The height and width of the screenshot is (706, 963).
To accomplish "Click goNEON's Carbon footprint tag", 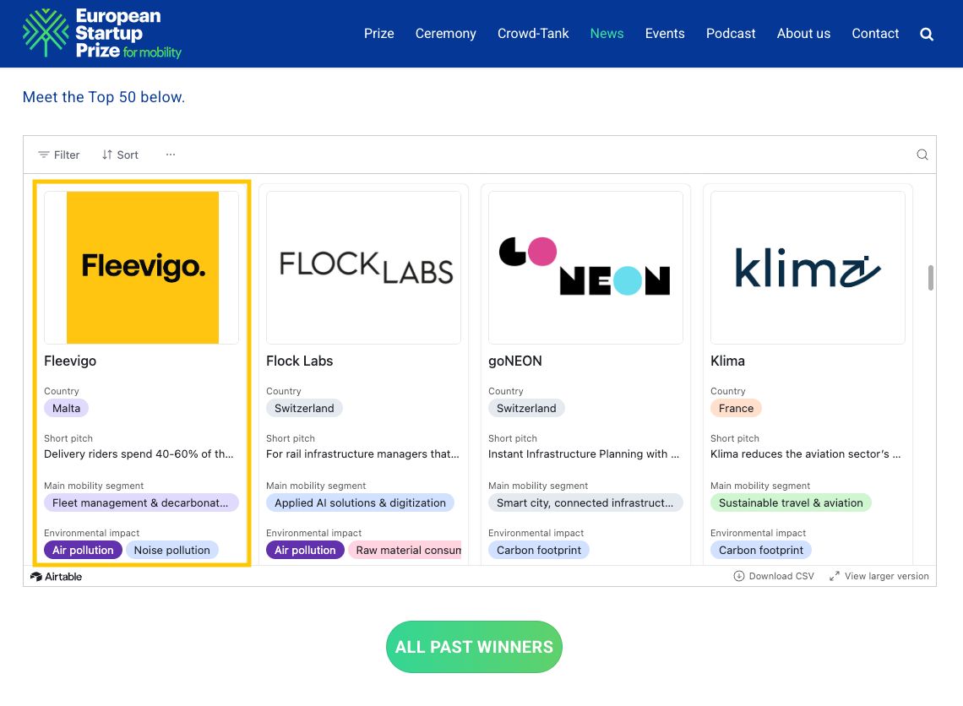I will coord(539,550).
